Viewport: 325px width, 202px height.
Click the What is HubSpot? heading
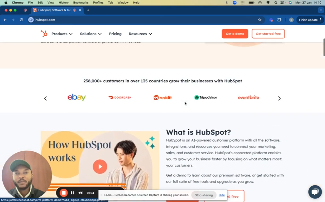click(x=198, y=132)
